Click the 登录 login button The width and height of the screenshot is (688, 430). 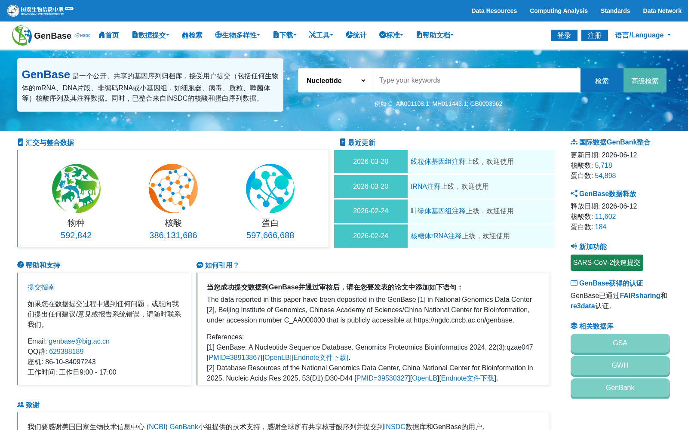[564, 35]
